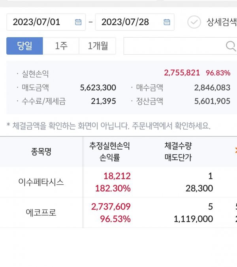Click the 상세검색 label text
The width and height of the screenshot is (237, 267).
[221, 22]
